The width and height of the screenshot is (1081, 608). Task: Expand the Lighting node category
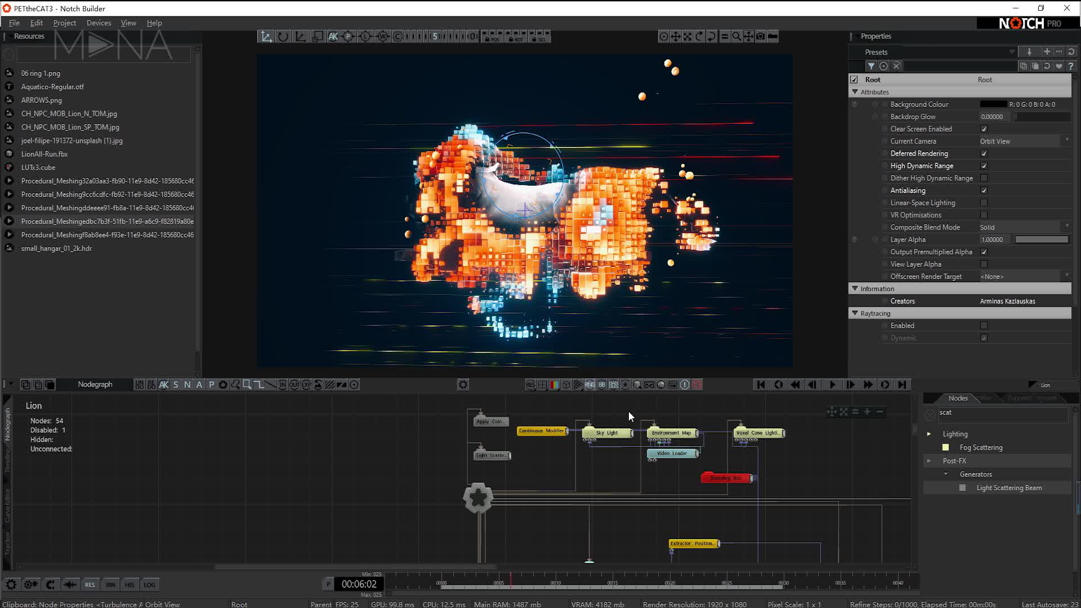[x=929, y=434]
